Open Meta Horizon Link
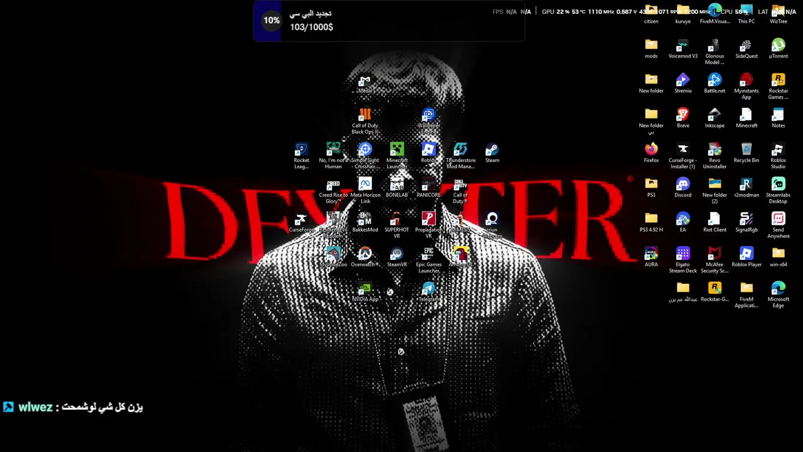Viewport: 803px width, 452px height. coord(365,190)
